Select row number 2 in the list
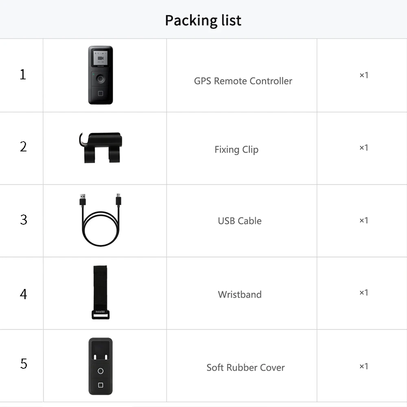This screenshot has height=407, width=407. pyautogui.click(x=23, y=147)
